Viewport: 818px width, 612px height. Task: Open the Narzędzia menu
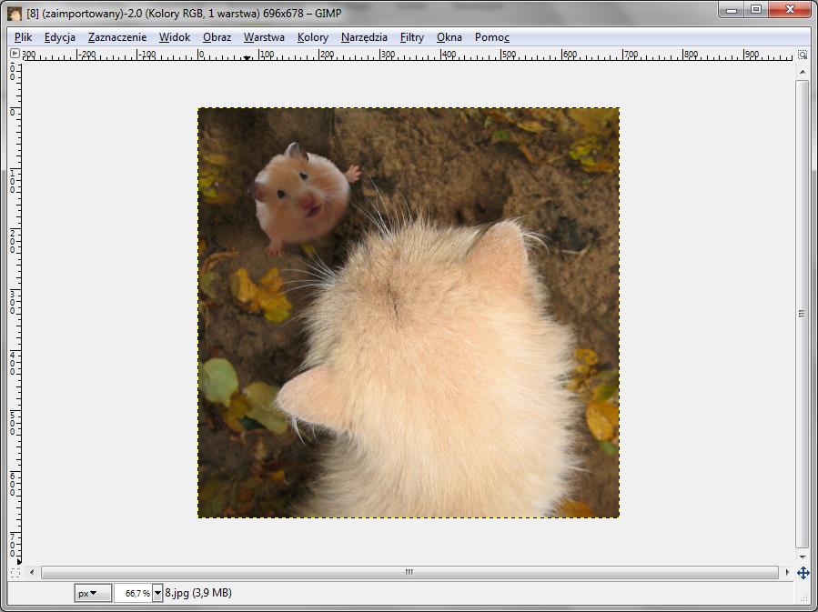[364, 37]
